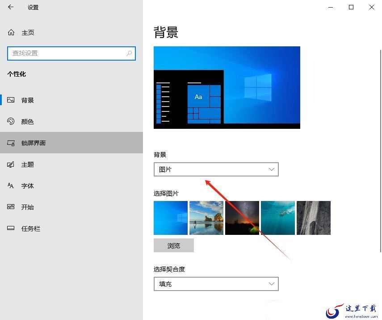Screen dimensions: 382x320
Task: Expand the 背景 dropdown showing 图片
Action: pyautogui.click(x=216, y=169)
